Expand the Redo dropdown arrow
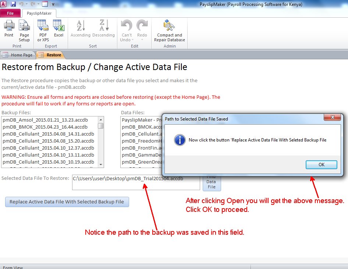Image resolution: width=348 pixels, height=269 pixels. [x=142, y=40]
